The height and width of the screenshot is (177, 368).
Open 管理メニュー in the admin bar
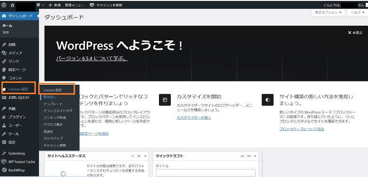[75, 5]
